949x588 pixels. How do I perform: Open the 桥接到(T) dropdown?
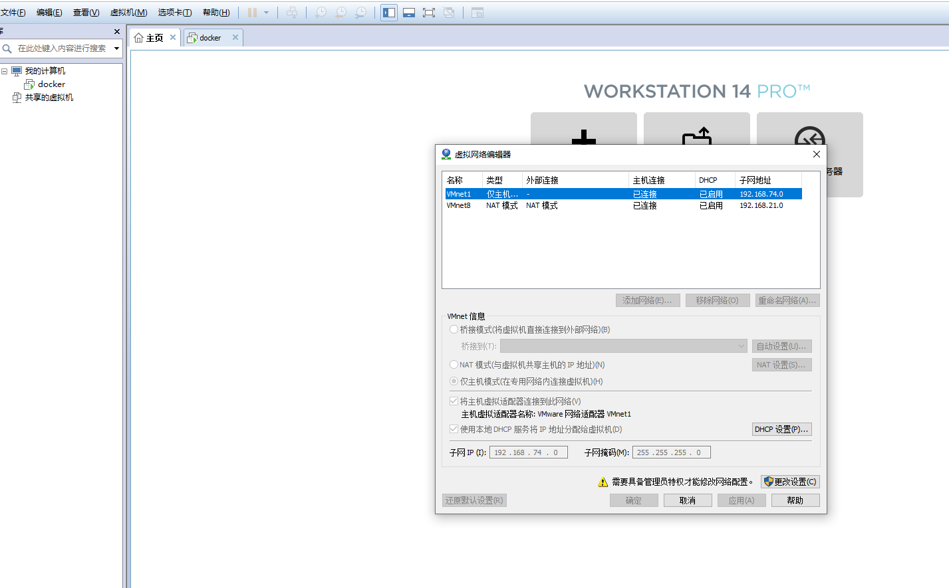tap(624, 346)
